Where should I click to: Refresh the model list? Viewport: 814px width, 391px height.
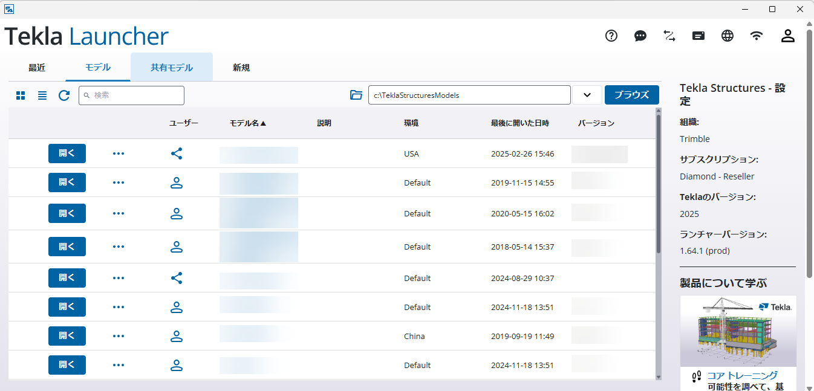point(64,95)
